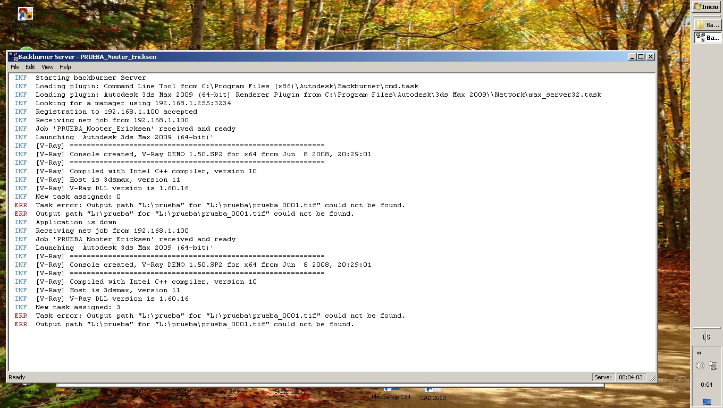Click the "New task assigned: 0" line
The height and width of the screenshot is (408, 723).
tap(78, 197)
